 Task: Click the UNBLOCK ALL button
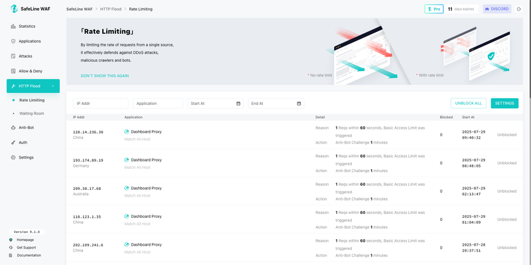pyautogui.click(x=469, y=104)
